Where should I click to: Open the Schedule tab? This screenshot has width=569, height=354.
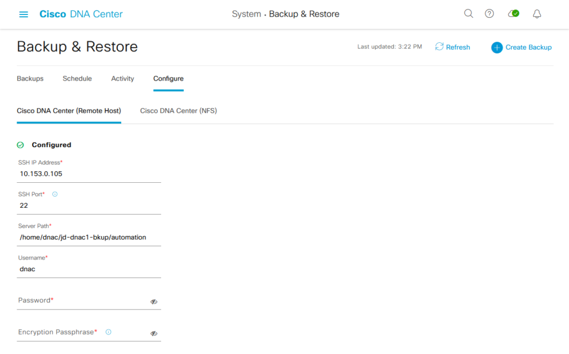point(77,78)
